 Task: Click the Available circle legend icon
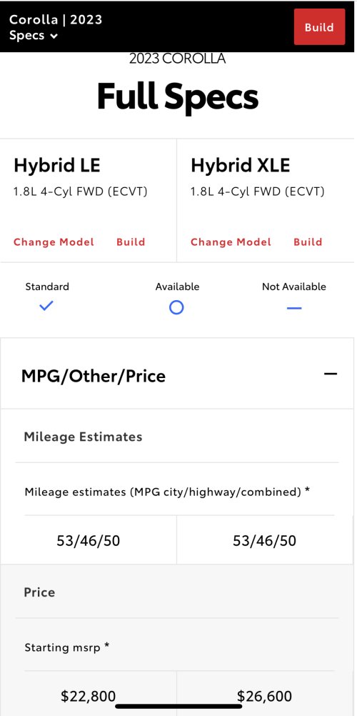(x=176, y=308)
